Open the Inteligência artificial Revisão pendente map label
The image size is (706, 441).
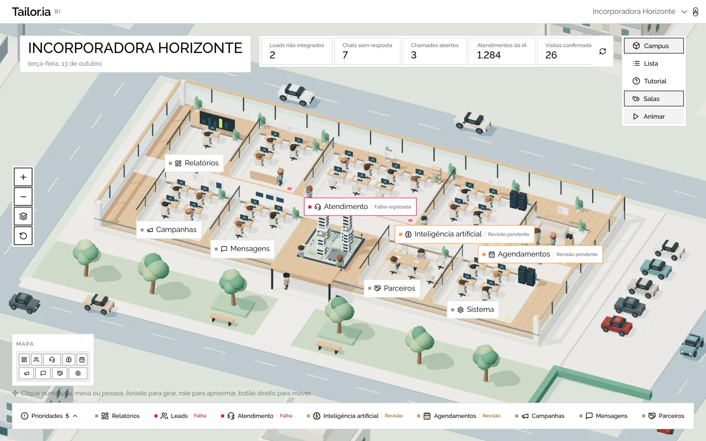click(465, 234)
